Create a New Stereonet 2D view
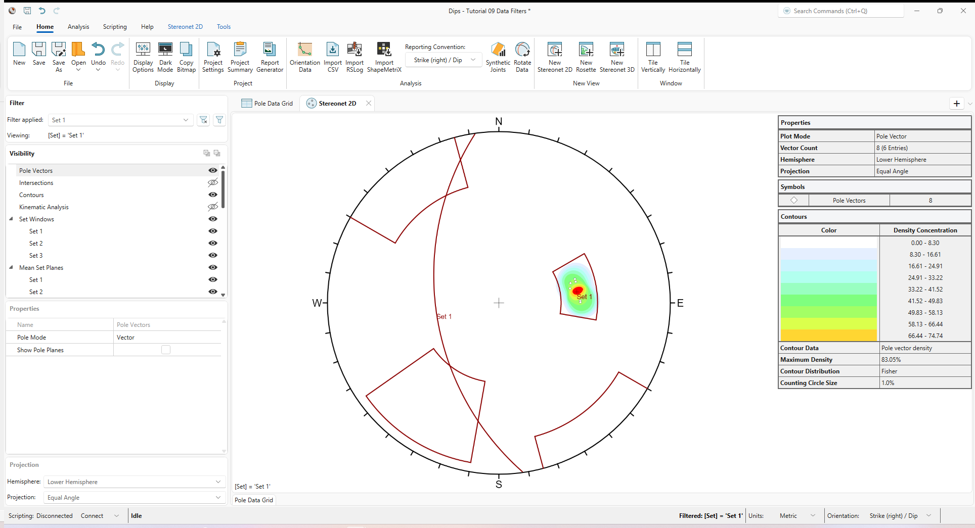Image resolution: width=975 pixels, height=528 pixels. [x=554, y=56]
